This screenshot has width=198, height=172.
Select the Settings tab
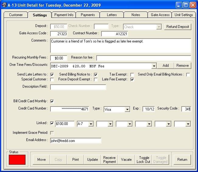pyautogui.click(x=40, y=15)
